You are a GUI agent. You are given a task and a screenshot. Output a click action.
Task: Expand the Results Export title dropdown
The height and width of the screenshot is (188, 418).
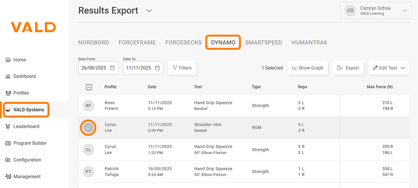pyautogui.click(x=149, y=11)
